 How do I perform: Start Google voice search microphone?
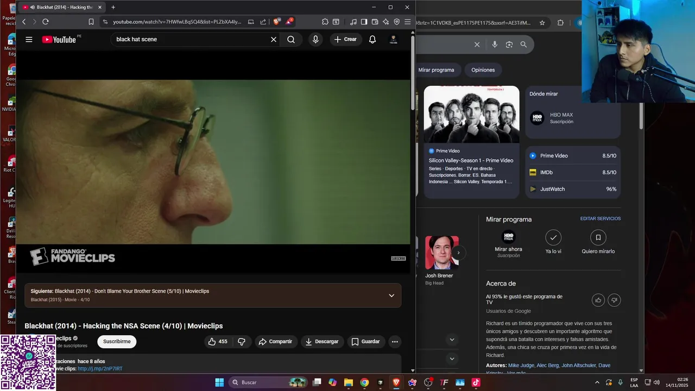pos(495,45)
